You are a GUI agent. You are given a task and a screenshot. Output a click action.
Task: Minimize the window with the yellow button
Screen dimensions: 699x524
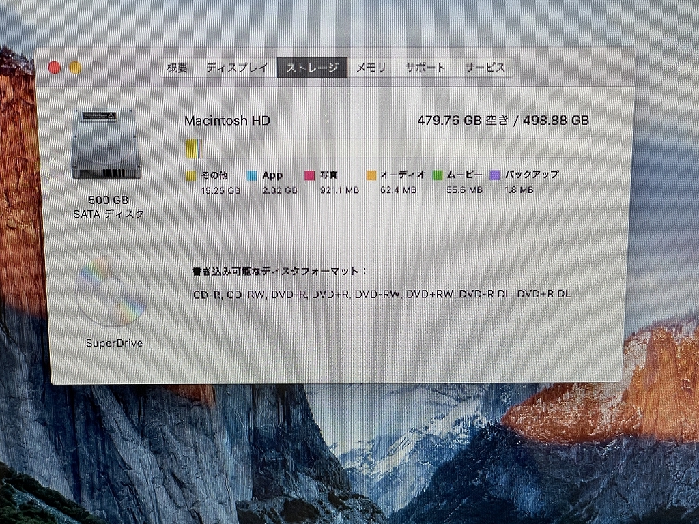75,68
